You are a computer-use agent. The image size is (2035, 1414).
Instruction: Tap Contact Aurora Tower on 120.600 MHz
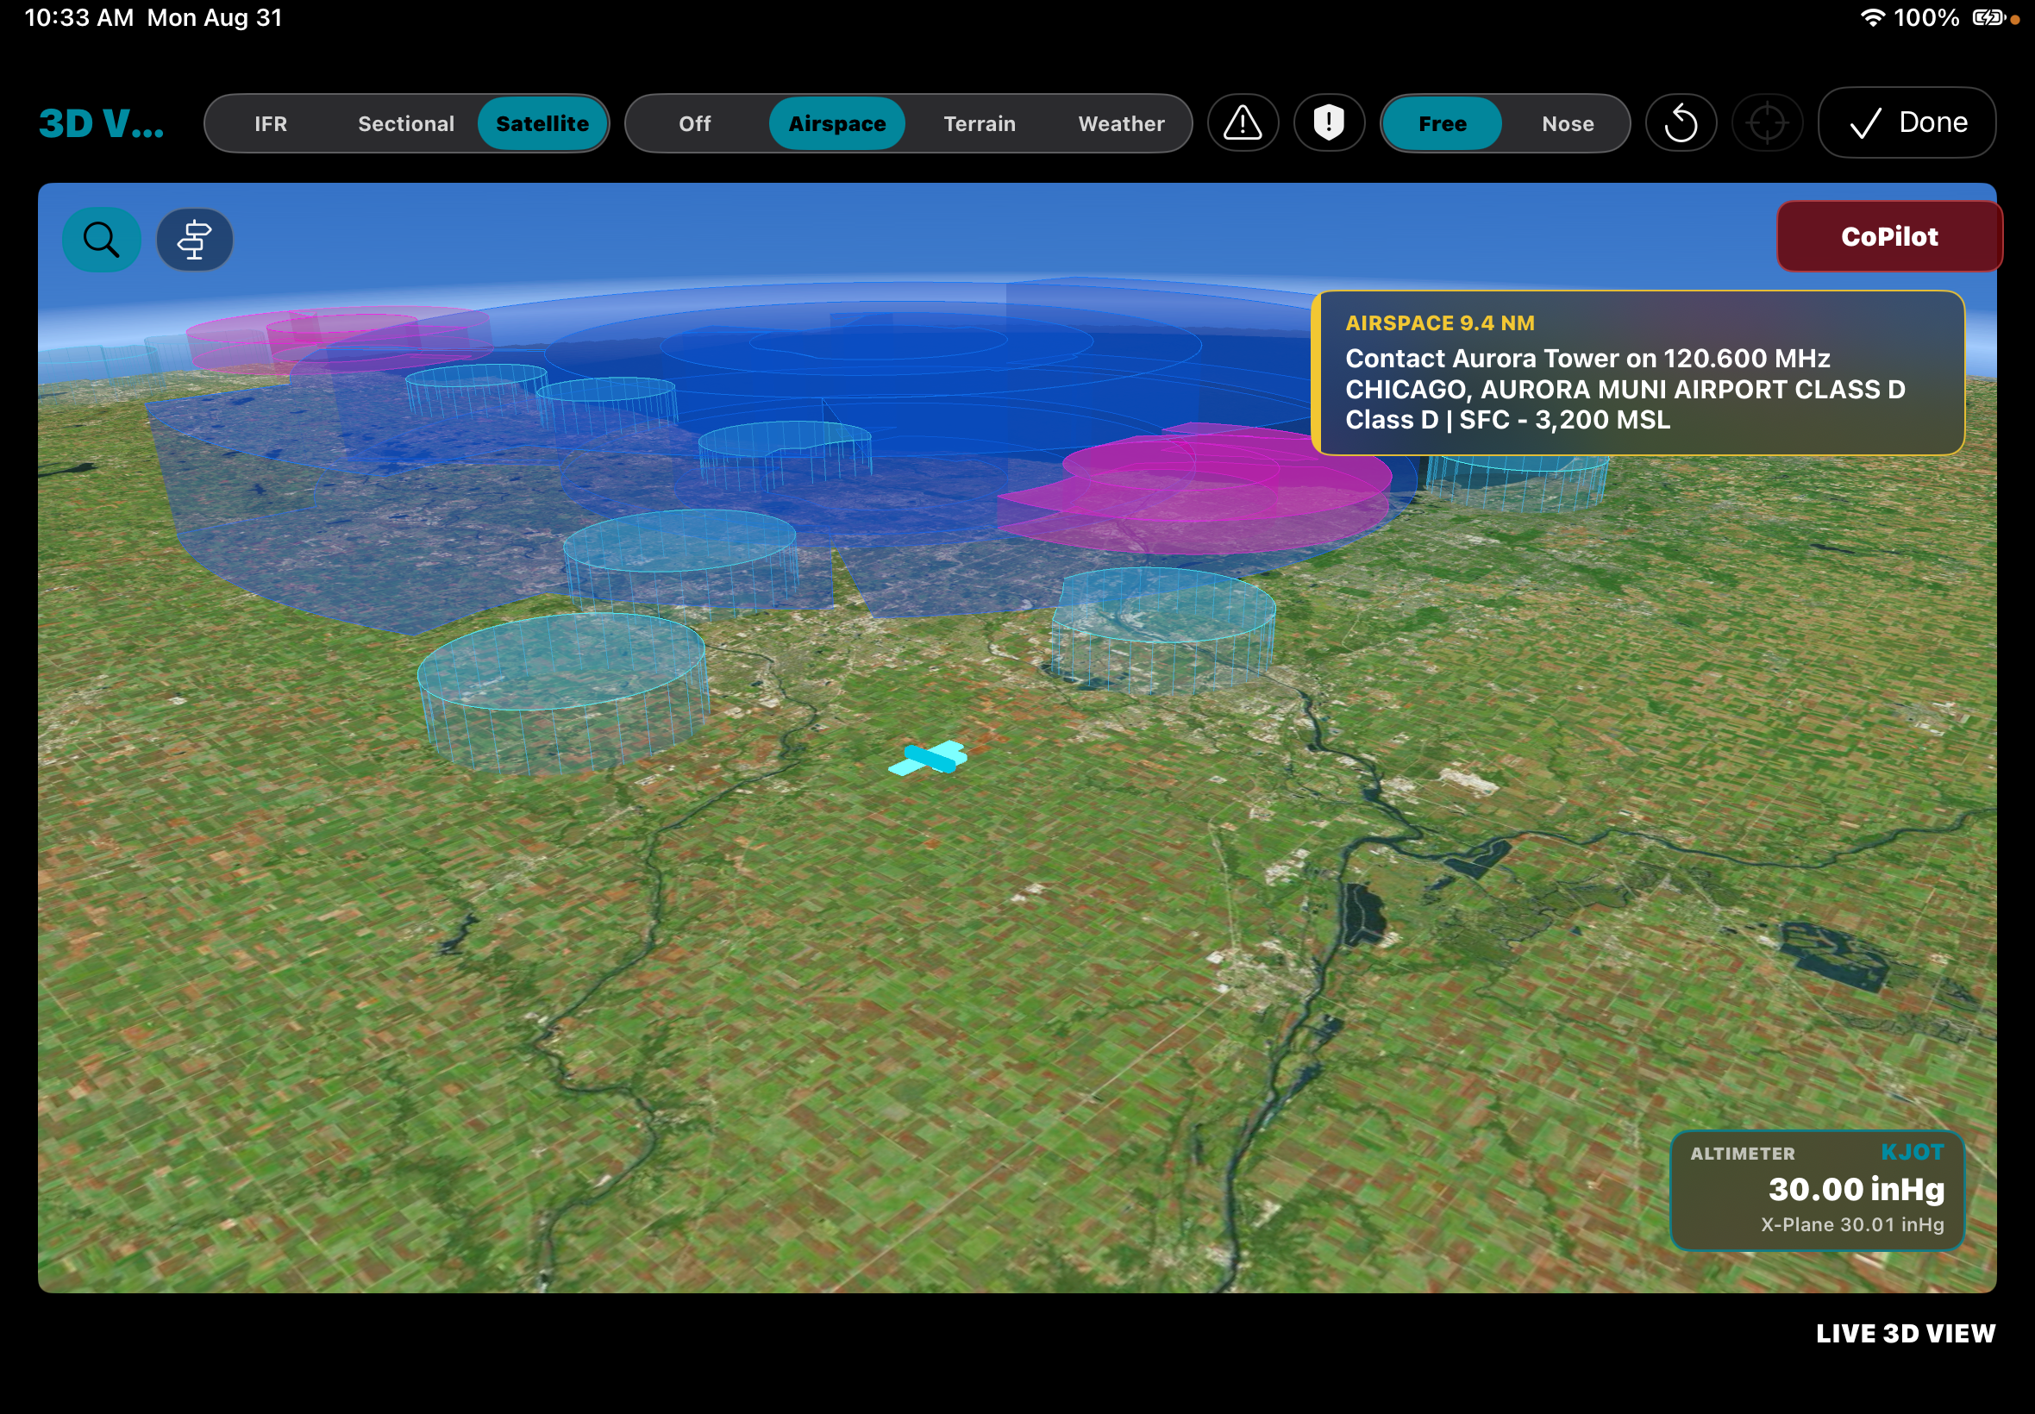coord(1587,358)
